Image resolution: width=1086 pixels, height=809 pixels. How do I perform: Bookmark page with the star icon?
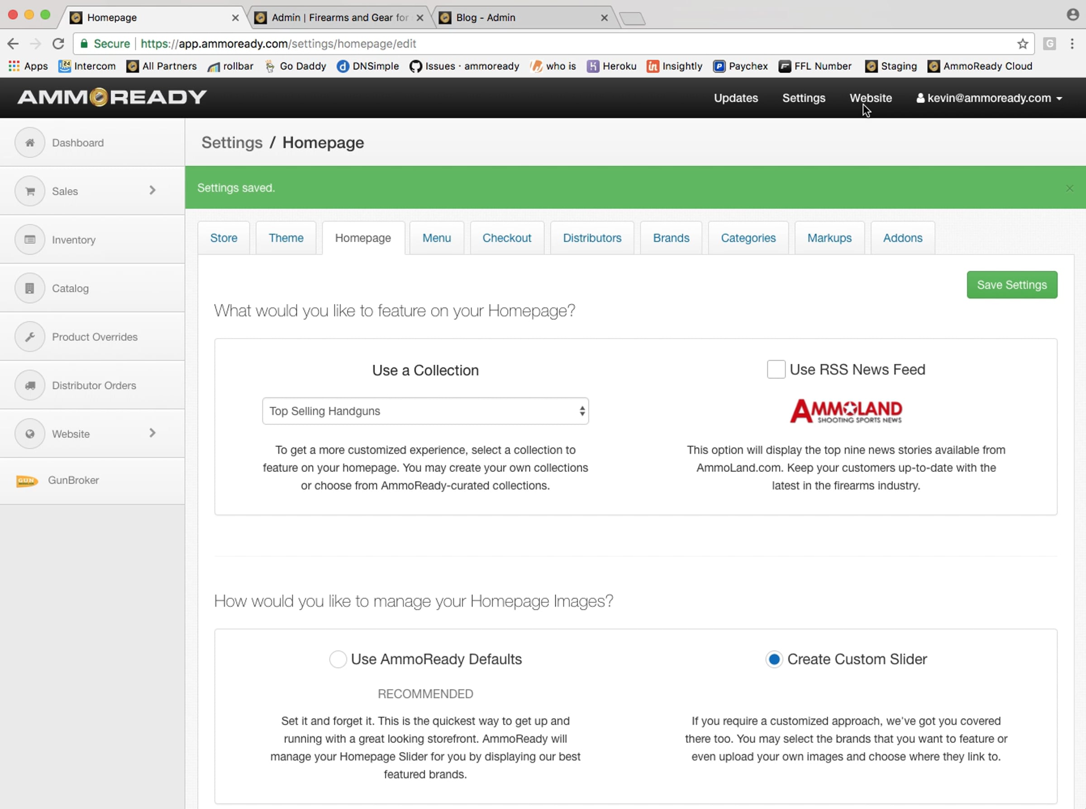(1022, 43)
